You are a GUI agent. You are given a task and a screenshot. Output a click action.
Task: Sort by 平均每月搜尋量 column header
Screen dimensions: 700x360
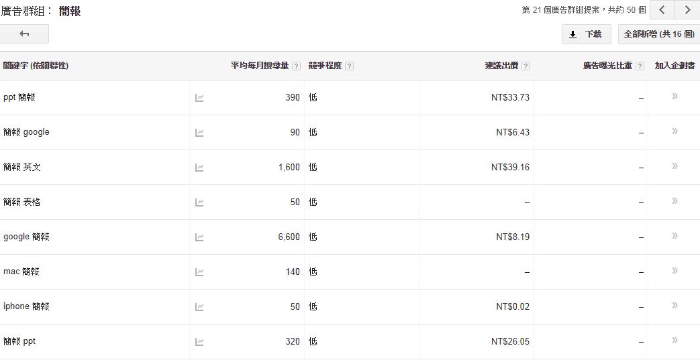pyautogui.click(x=259, y=66)
